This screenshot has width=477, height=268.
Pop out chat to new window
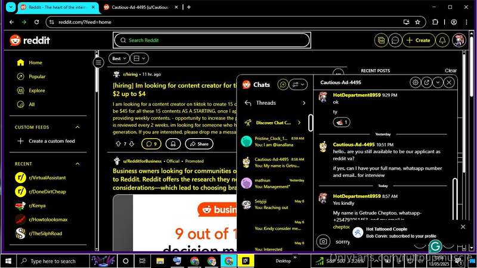pos(426,82)
